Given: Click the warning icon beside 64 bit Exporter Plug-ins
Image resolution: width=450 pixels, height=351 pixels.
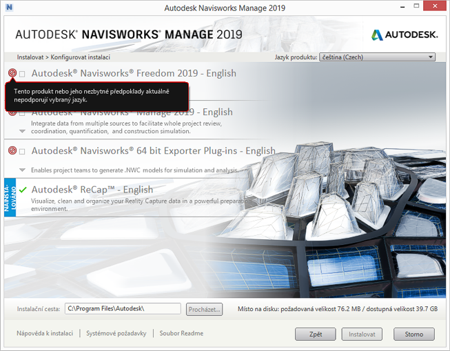Looking at the screenshot, I should (12, 151).
